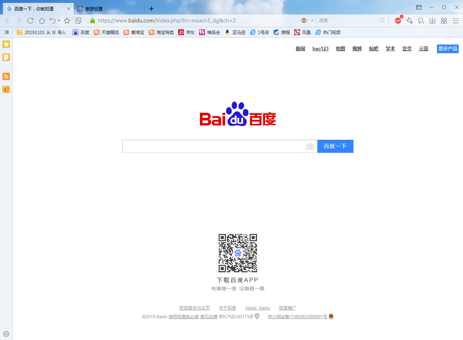
Task: Select the favorites star in the sidebar
Action: 6,44
